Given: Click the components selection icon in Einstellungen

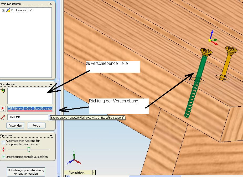Looking at the screenshot, I should (3, 91).
